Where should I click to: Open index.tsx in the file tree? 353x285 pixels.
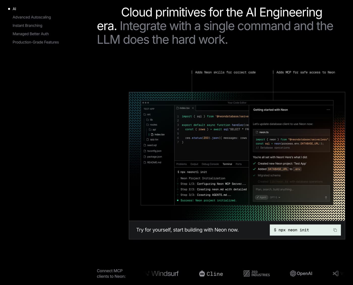point(158,135)
